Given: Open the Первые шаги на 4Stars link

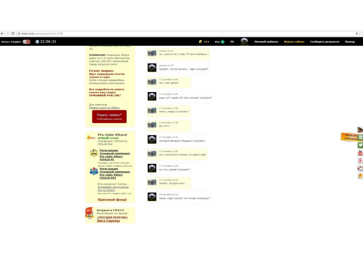Looking at the screenshot, I should pyautogui.click(x=105, y=107).
